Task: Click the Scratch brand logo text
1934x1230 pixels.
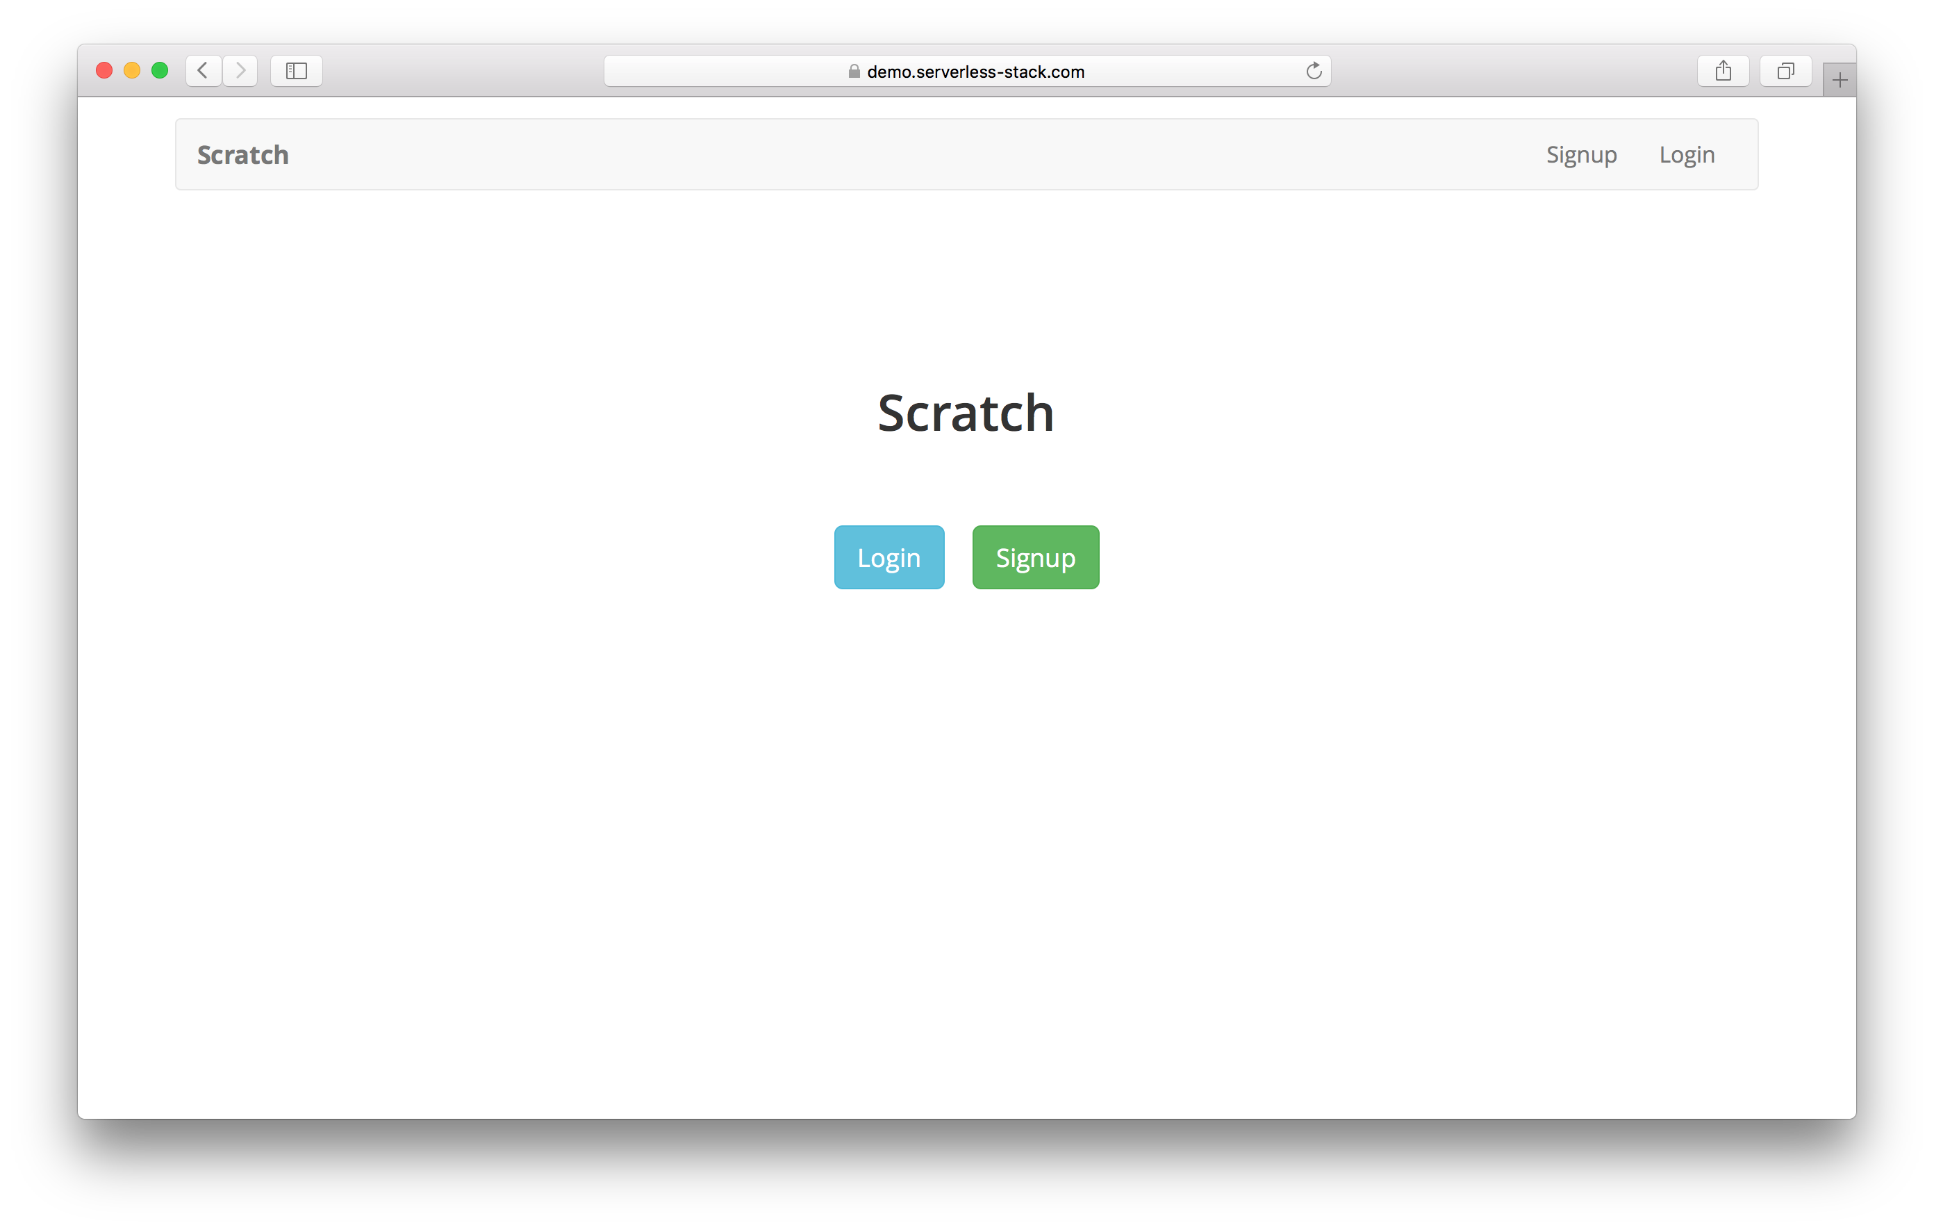Action: pyautogui.click(x=242, y=155)
